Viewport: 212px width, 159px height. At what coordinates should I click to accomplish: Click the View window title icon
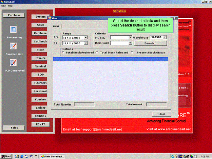point(49,18)
